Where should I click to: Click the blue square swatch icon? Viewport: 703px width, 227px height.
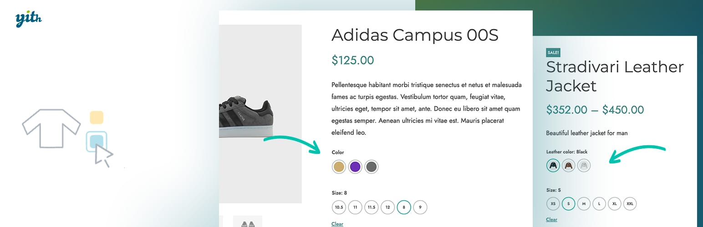(x=97, y=141)
